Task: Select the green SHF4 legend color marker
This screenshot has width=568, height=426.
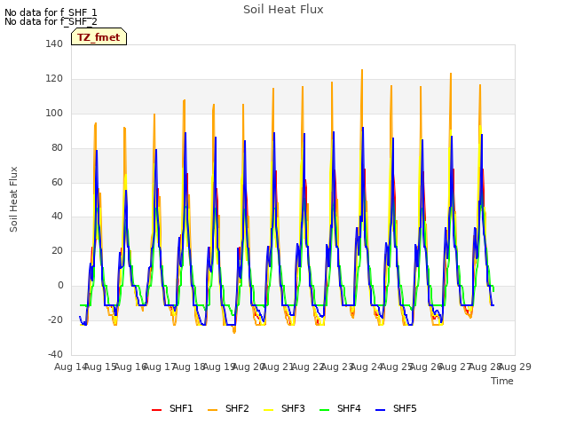Action: click(x=325, y=410)
